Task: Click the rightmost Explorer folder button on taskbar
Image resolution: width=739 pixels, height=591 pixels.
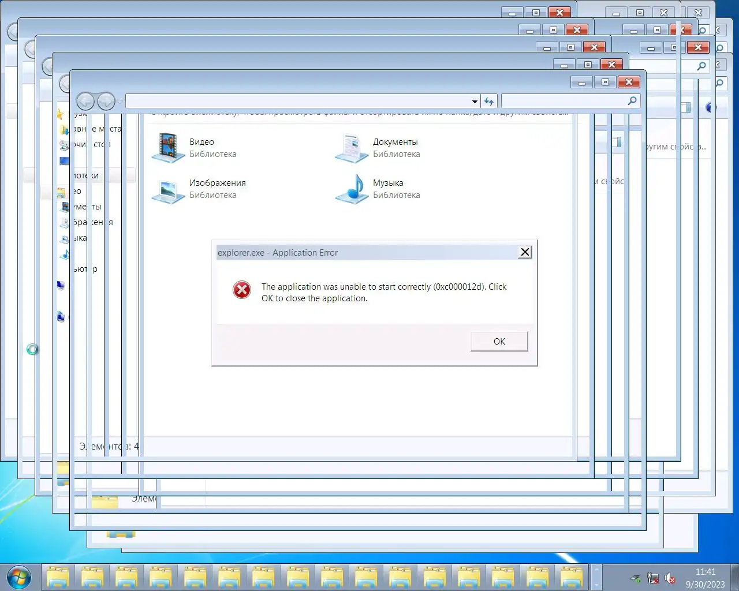Action: tap(572, 577)
